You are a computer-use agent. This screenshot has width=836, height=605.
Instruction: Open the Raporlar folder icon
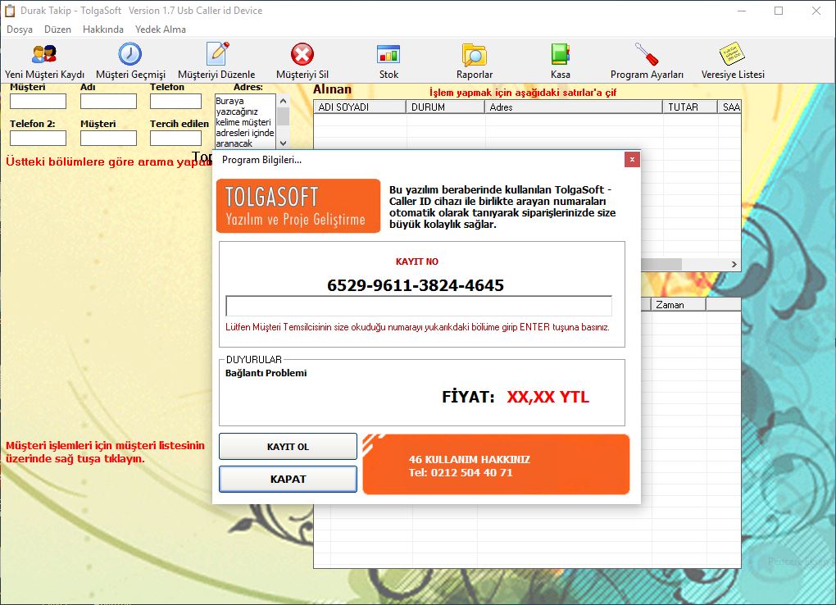click(474, 54)
